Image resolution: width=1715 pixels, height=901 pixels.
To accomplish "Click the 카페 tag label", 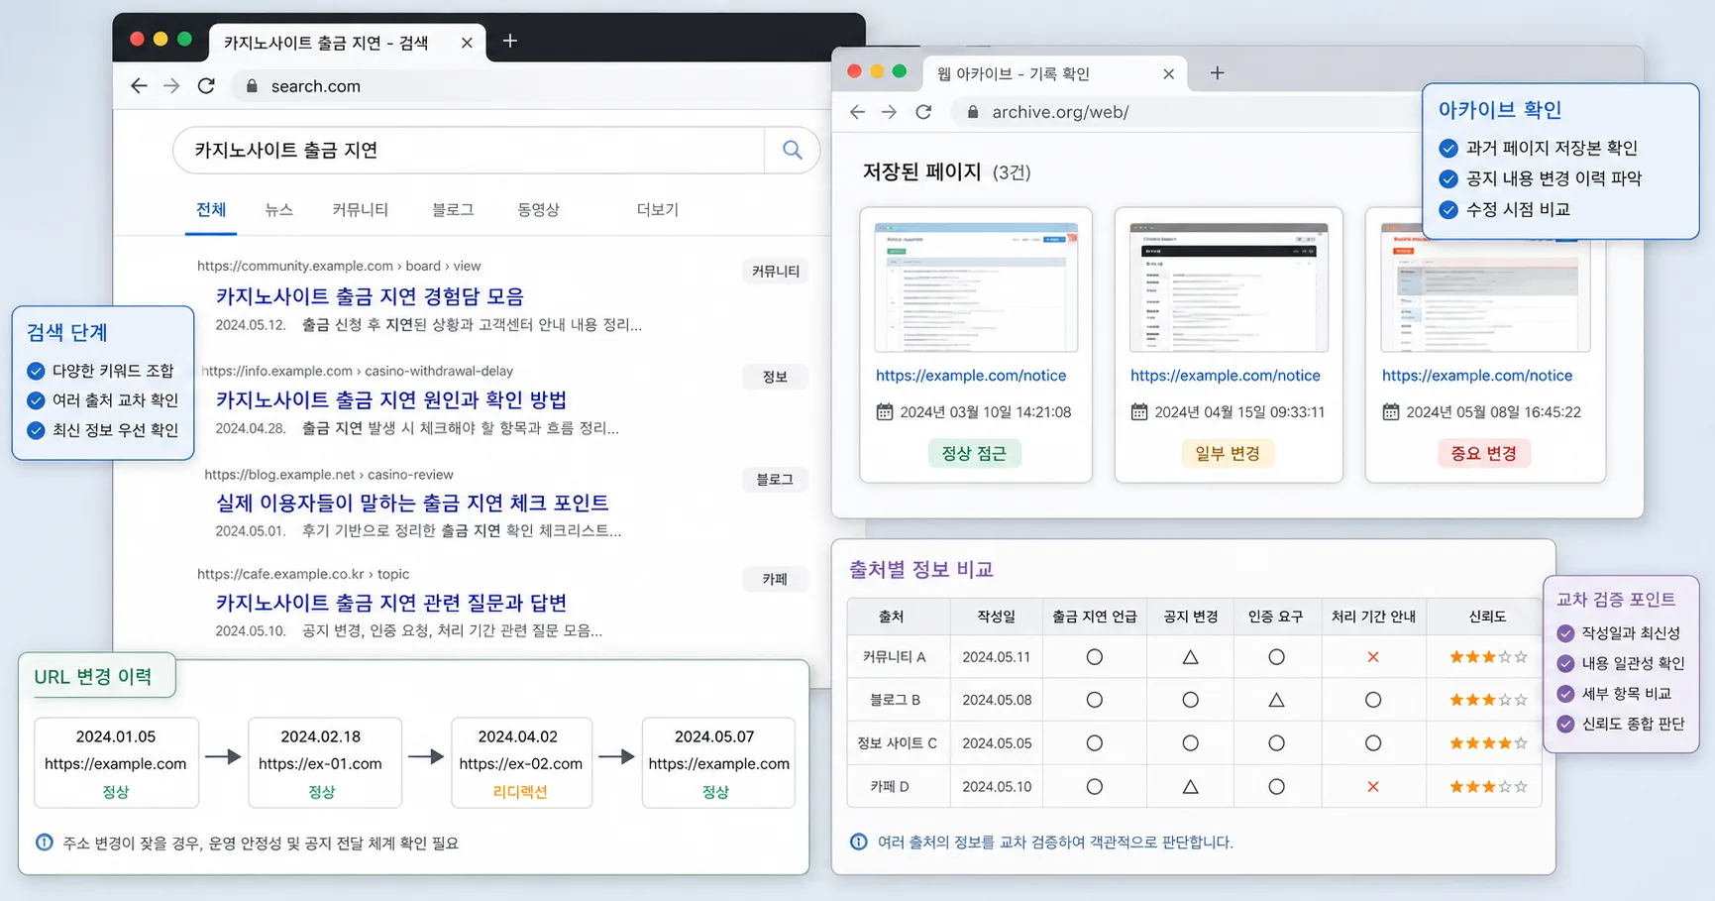I will [x=775, y=579].
